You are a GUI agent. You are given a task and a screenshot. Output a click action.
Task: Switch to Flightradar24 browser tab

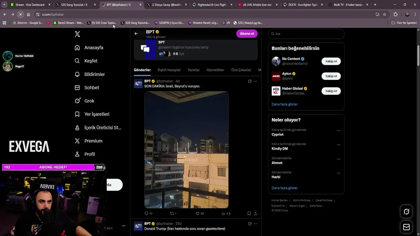pos(212,5)
